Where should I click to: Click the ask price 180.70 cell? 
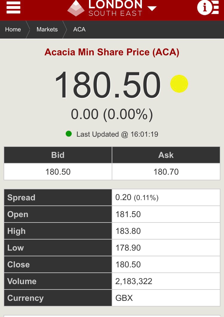pyautogui.click(x=166, y=172)
